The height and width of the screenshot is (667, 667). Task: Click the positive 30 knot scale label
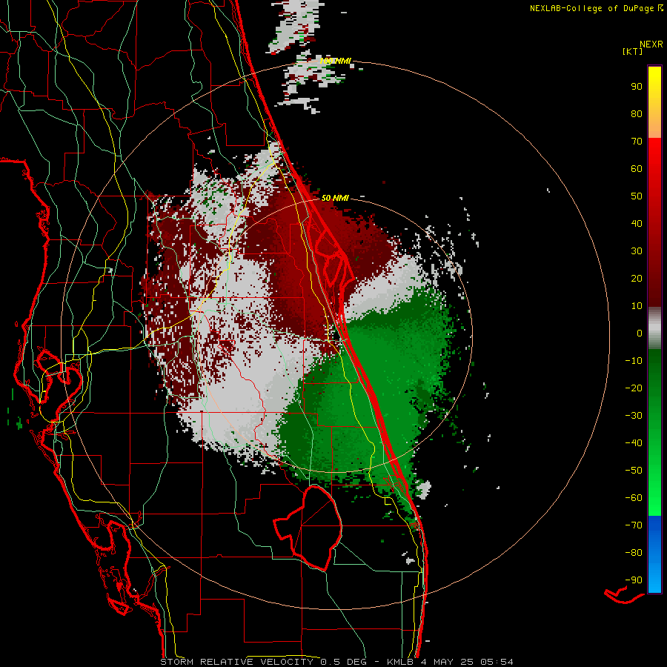637,251
